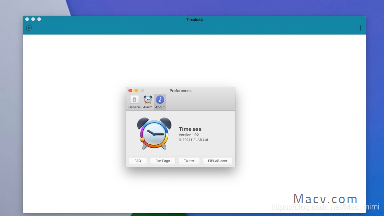The image size is (384, 216).
Task: Click the FAQ button
Action: [x=138, y=161]
